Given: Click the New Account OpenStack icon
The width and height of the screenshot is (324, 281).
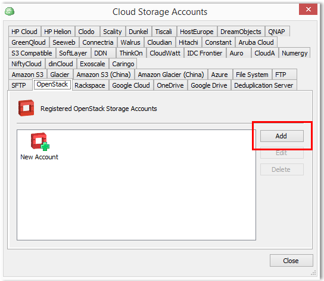Looking at the screenshot, I should pyautogui.click(x=40, y=141).
